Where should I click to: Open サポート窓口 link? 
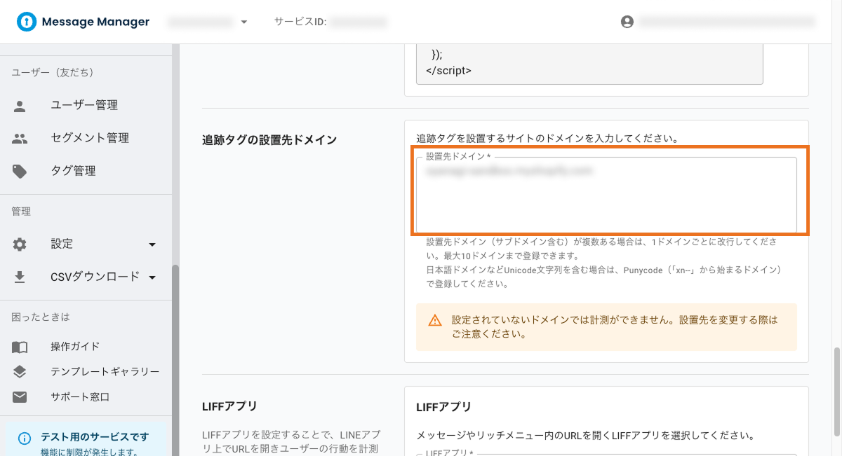click(x=80, y=396)
